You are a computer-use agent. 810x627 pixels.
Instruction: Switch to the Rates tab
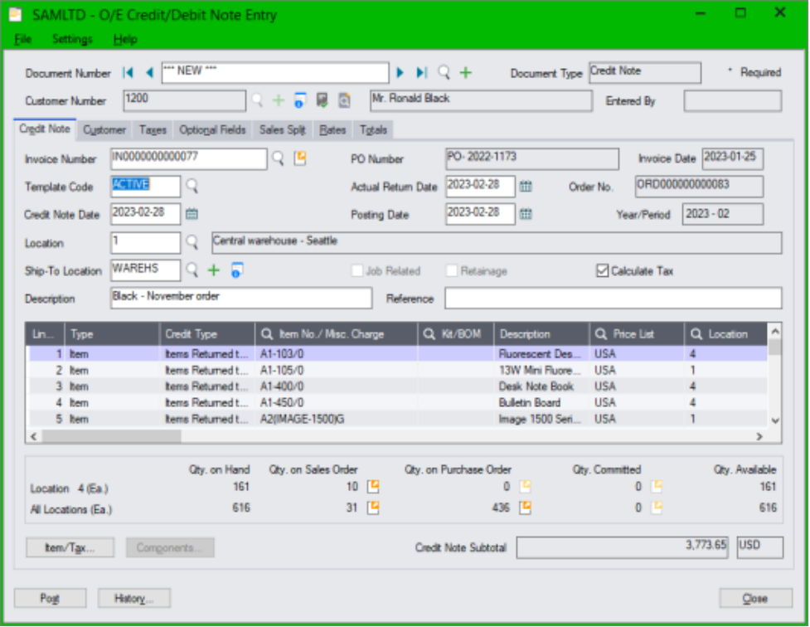(x=332, y=129)
